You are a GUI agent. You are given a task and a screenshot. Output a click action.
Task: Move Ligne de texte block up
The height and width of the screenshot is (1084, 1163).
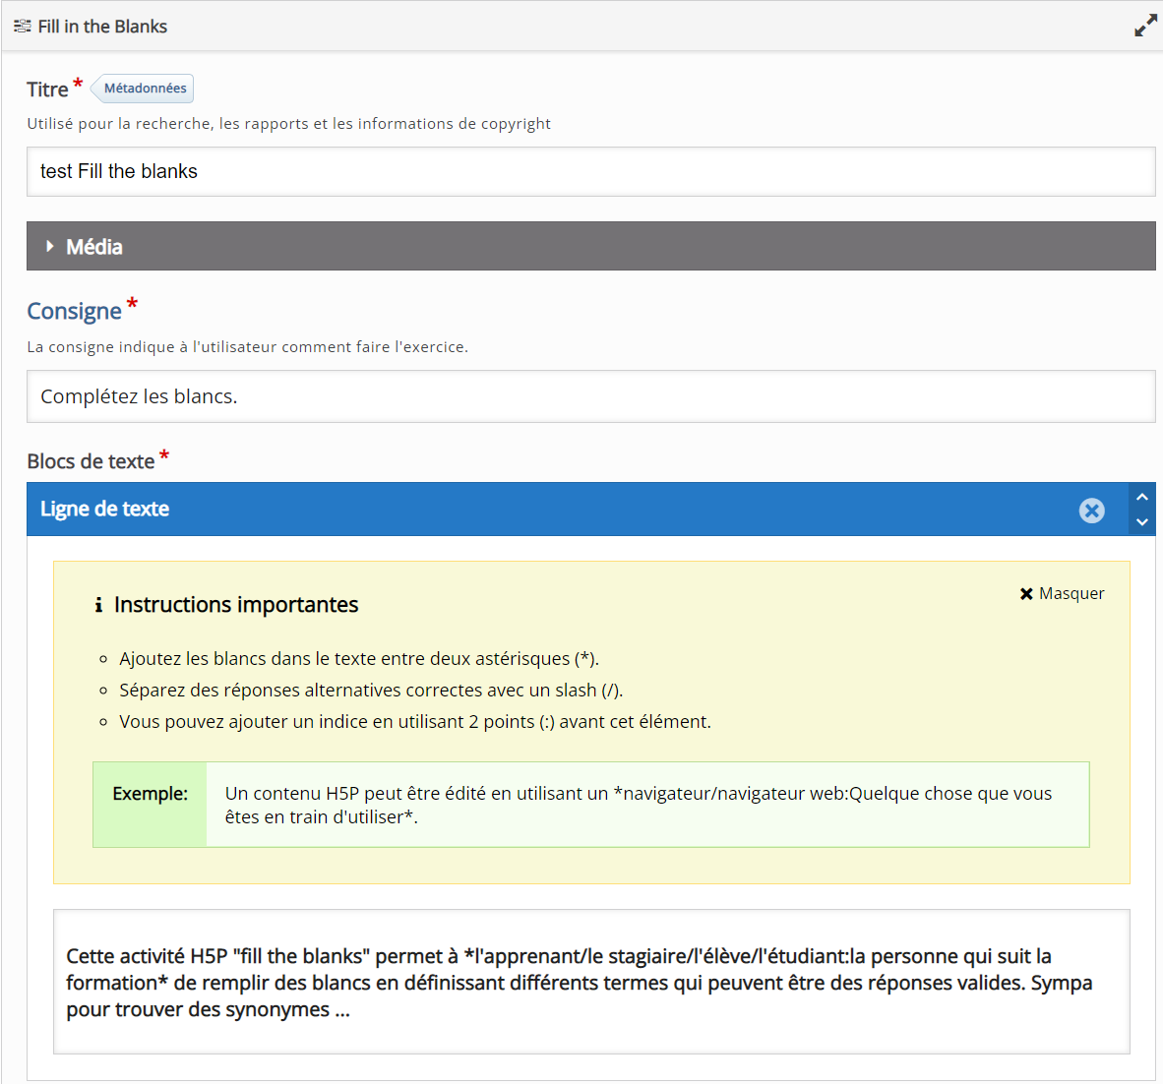click(x=1142, y=497)
